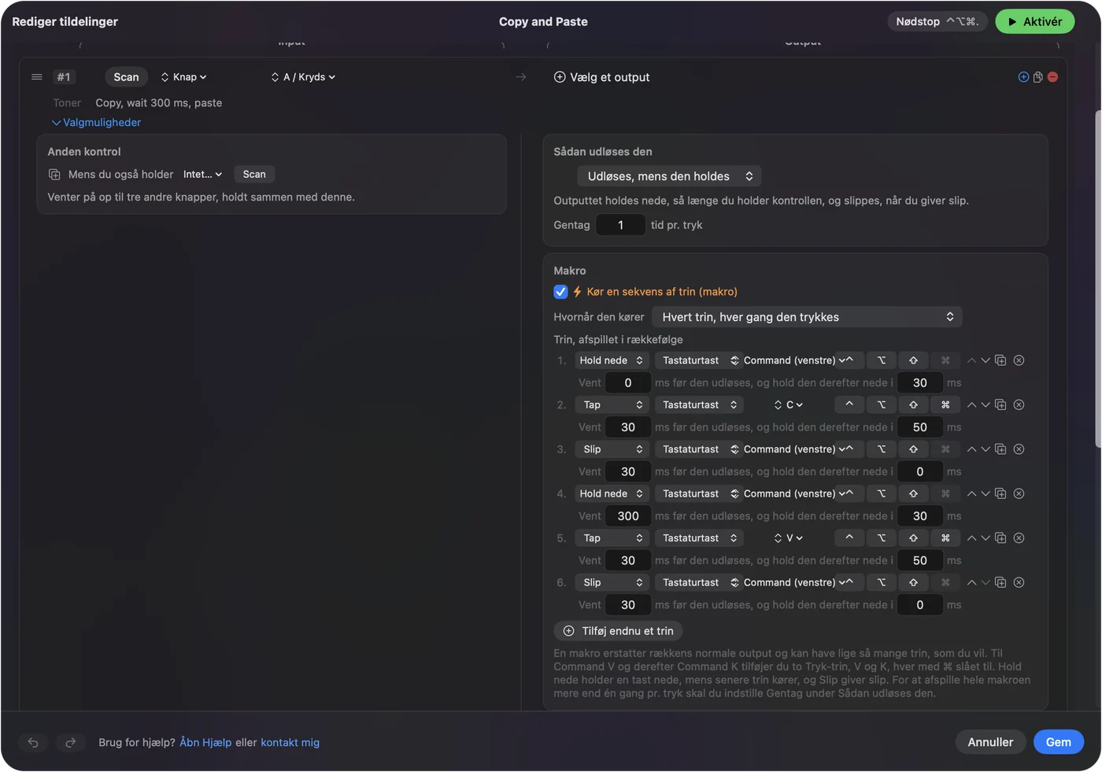
Task: Duplicate macro step 3
Action: pyautogui.click(x=1000, y=449)
